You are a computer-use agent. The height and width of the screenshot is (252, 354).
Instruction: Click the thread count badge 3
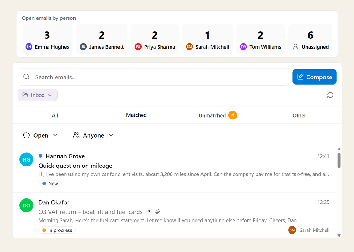(149, 212)
